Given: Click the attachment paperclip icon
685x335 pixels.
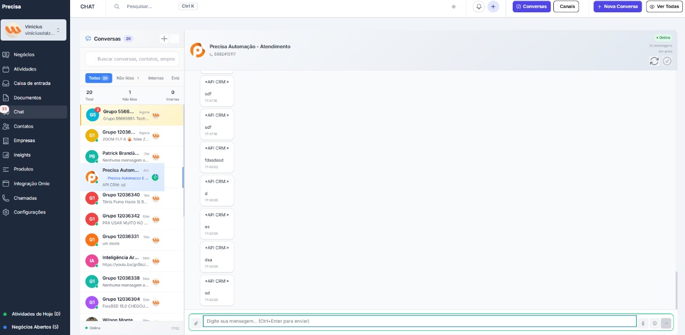Looking at the screenshot, I should coord(196,323).
